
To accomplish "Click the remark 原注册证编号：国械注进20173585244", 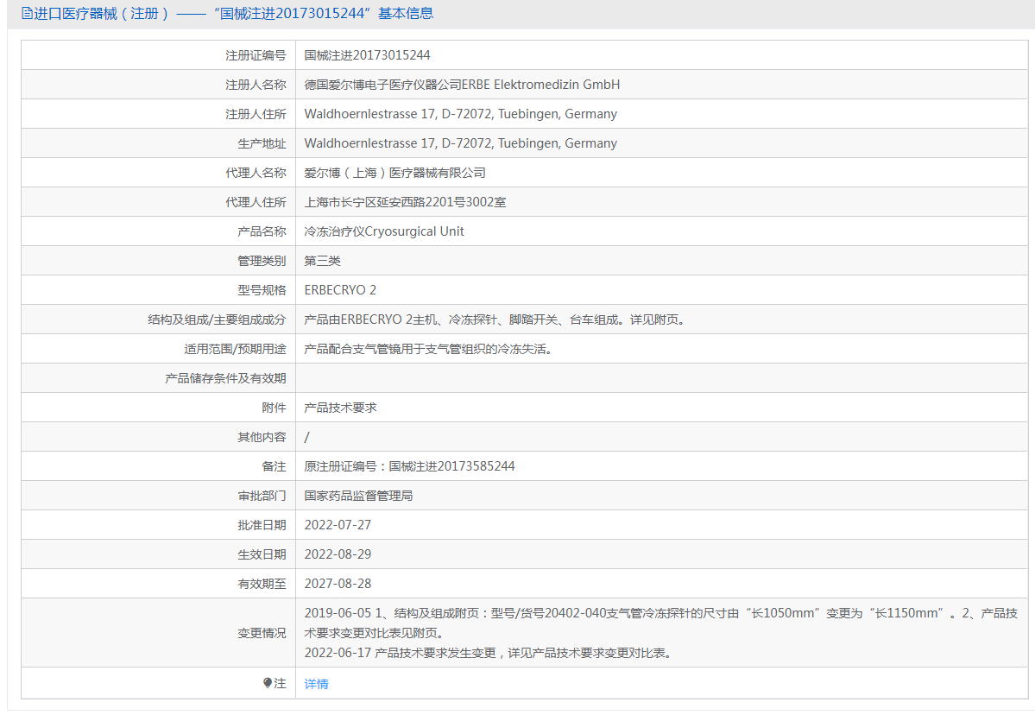I will 409,467.
